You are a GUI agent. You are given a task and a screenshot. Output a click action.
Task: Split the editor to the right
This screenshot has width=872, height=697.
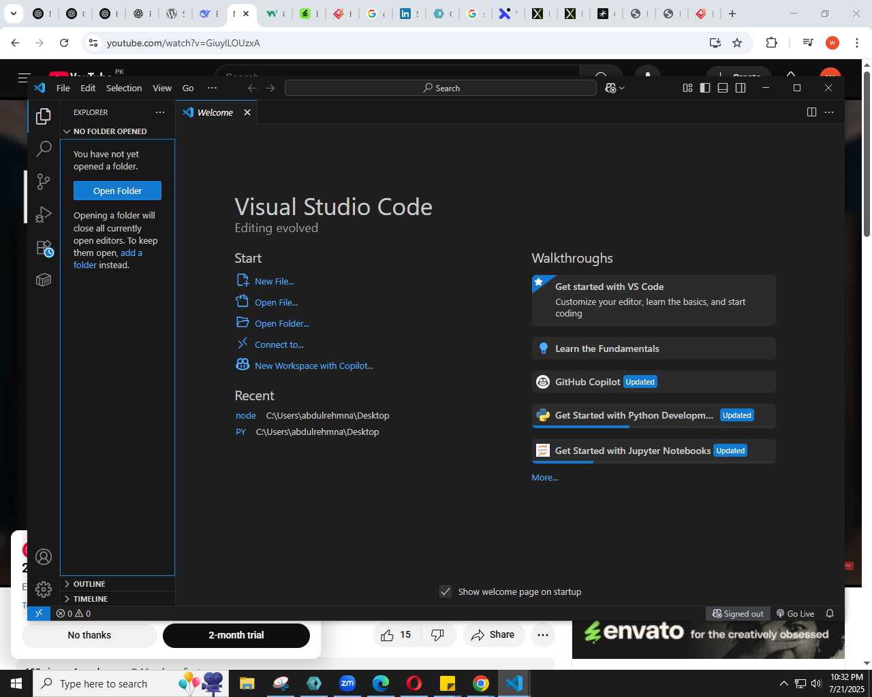811,112
